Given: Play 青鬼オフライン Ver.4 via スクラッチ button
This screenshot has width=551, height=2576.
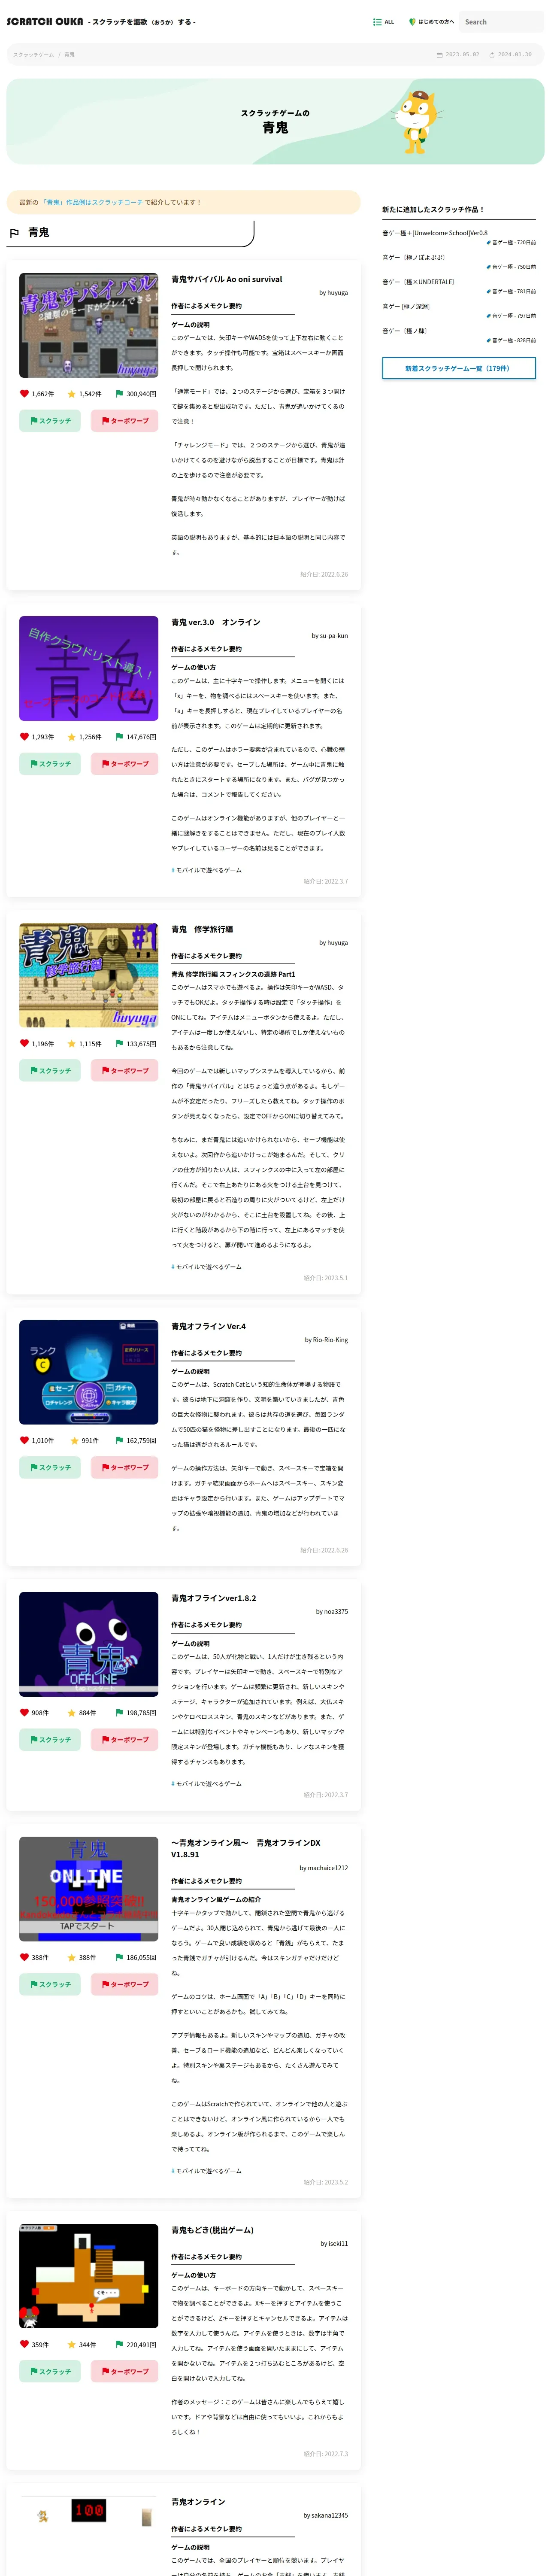Looking at the screenshot, I should click(x=50, y=1468).
